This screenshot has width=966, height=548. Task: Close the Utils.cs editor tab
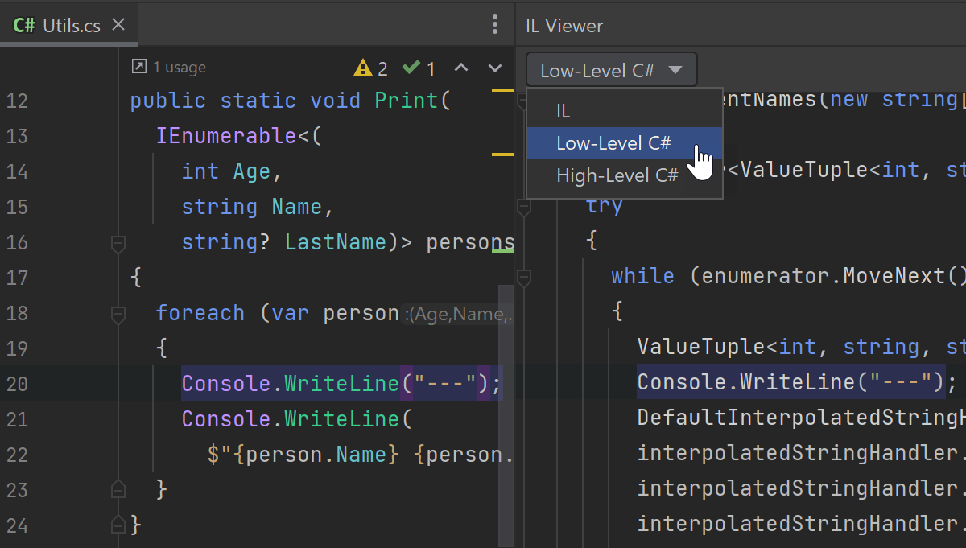118,25
